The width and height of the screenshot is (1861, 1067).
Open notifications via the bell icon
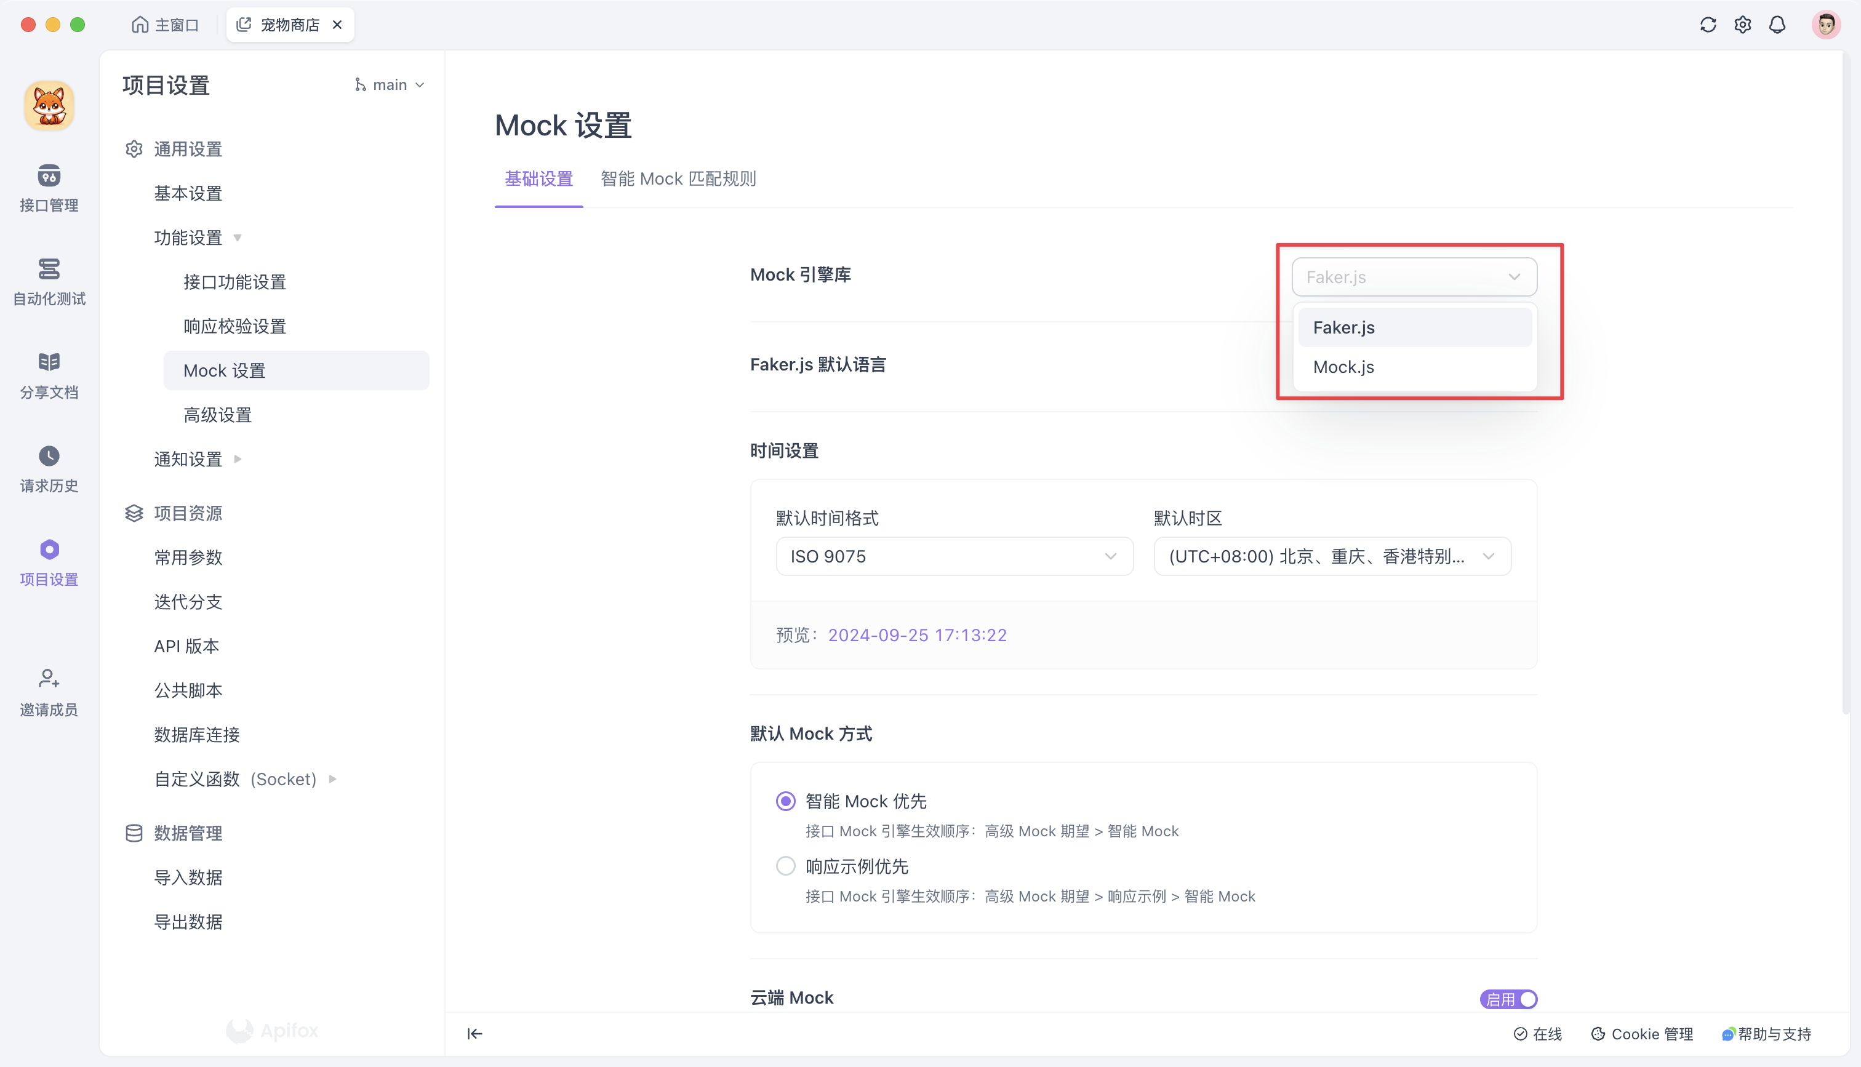click(x=1777, y=24)
